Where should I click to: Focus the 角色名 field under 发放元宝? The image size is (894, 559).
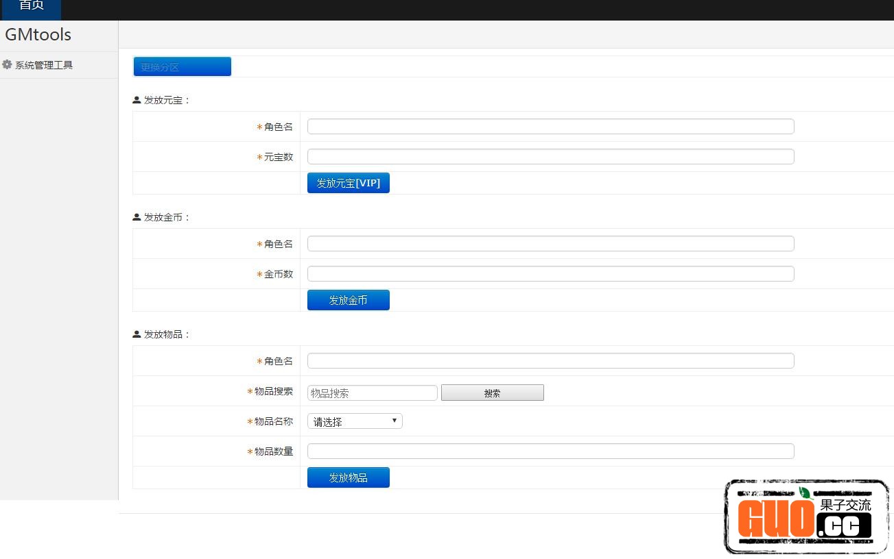coord(550,127)
